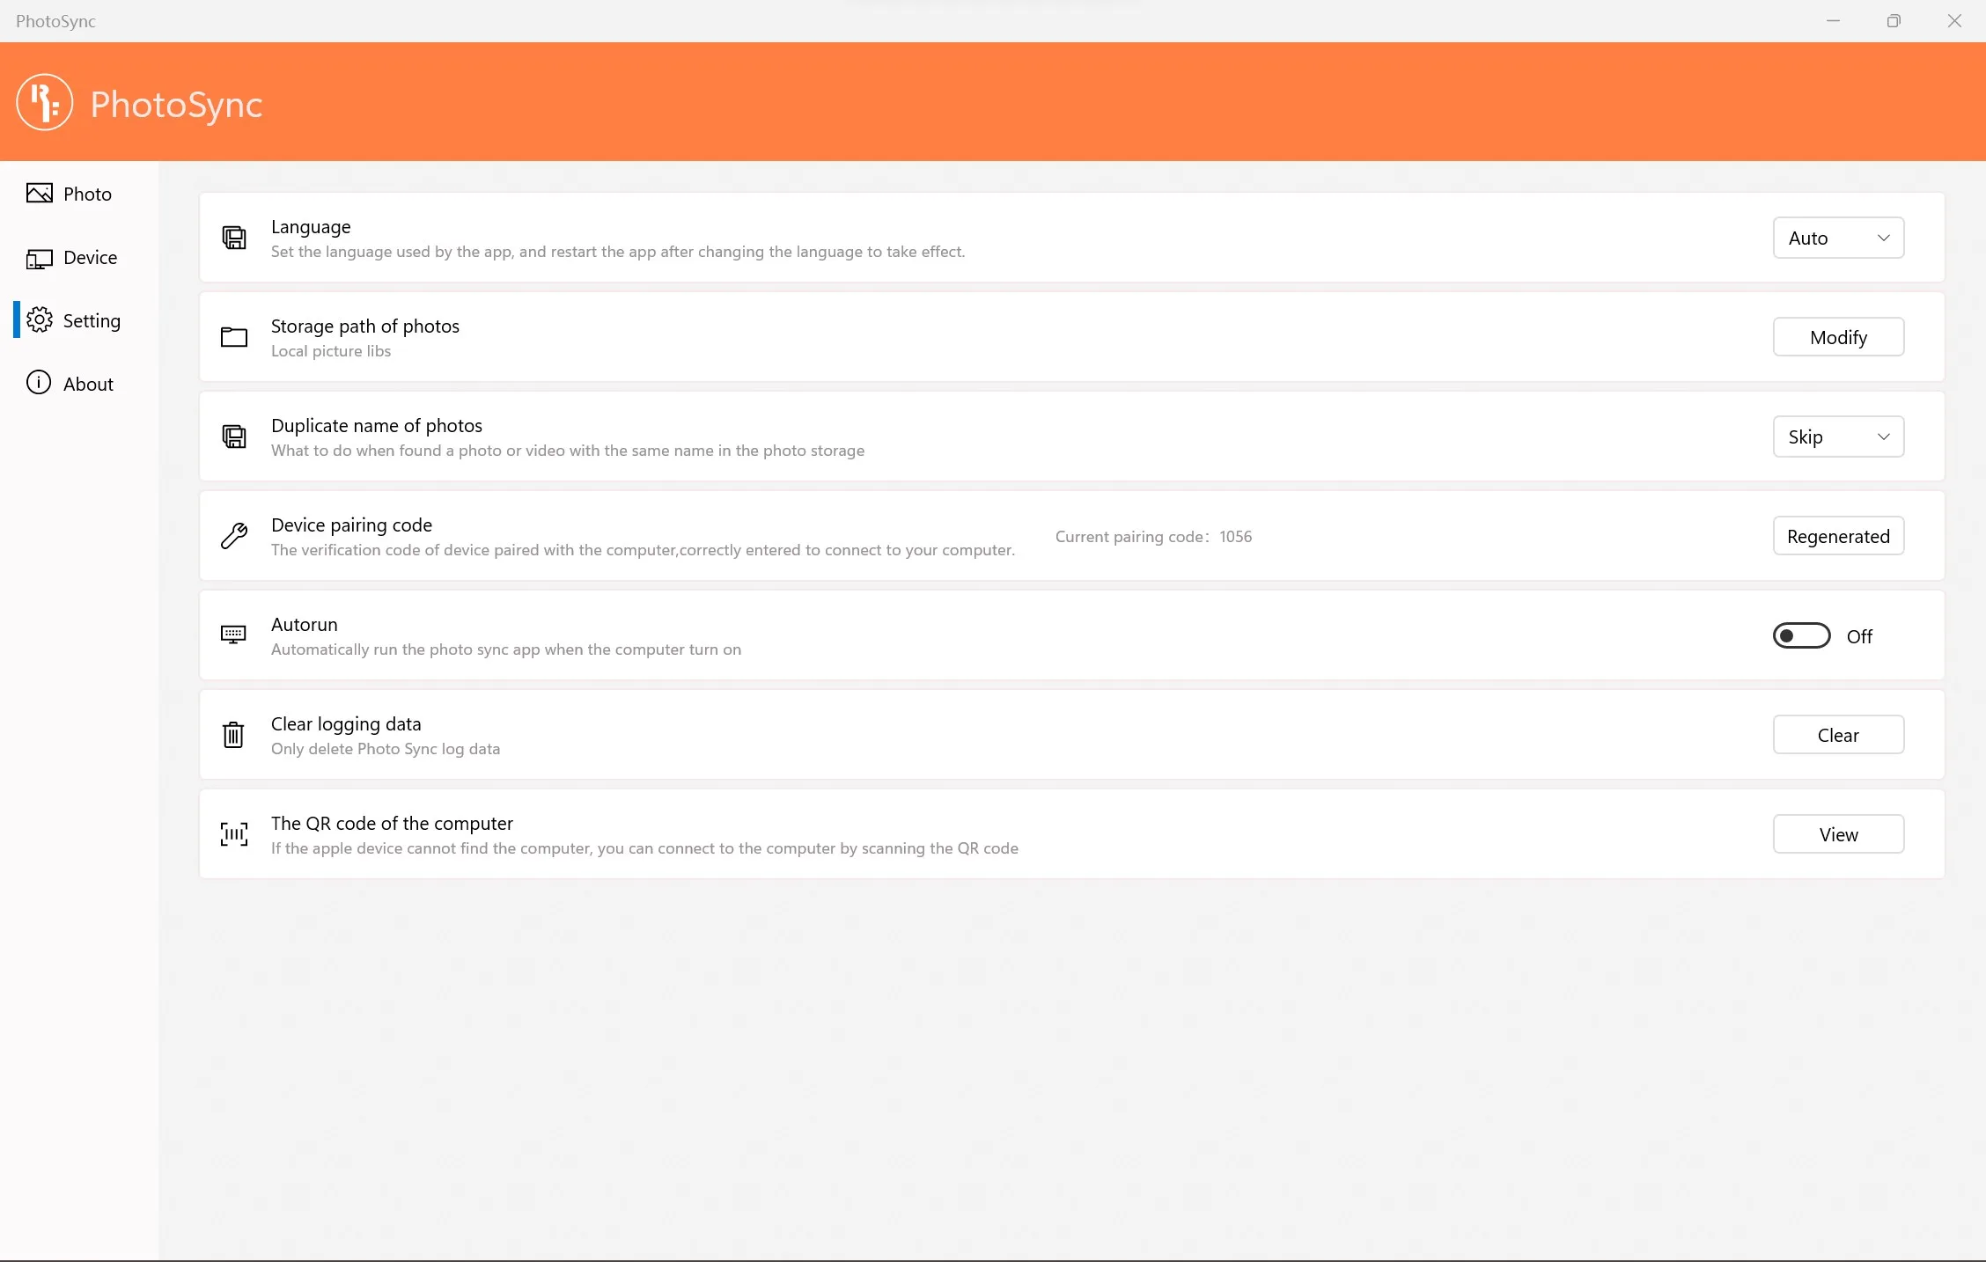Click the 'Set the language used by the app' description
1986x1262 pixels.
point(618,252)
